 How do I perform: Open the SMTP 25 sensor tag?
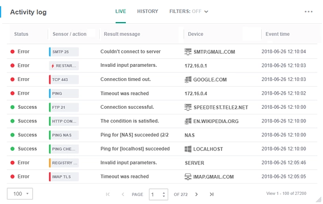click(64, 52)
